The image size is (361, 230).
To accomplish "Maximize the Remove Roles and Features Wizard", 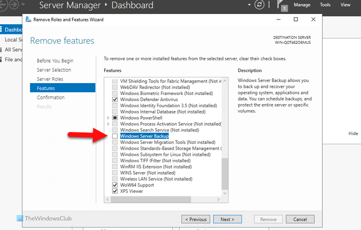I will click(x=296, y=20).
